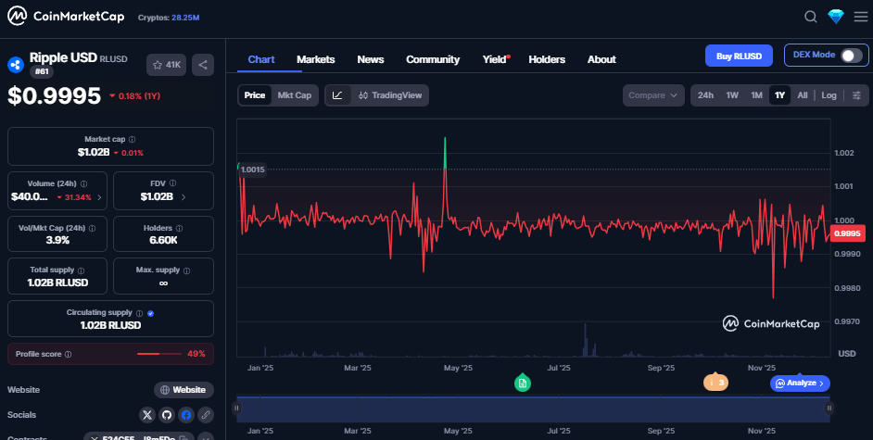Switch chart to Mkt Cap view
This screenshot has width=873, height=440.
[295, 95]
